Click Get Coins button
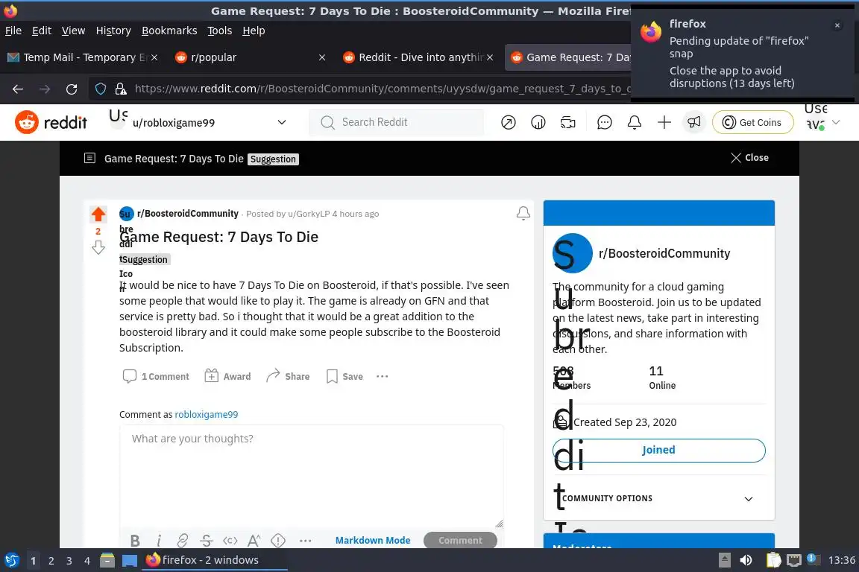 tap(752, 122)
